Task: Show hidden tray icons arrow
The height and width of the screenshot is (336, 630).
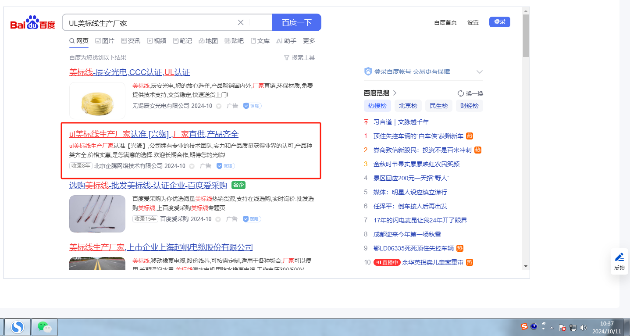Action: coord(552,328)
